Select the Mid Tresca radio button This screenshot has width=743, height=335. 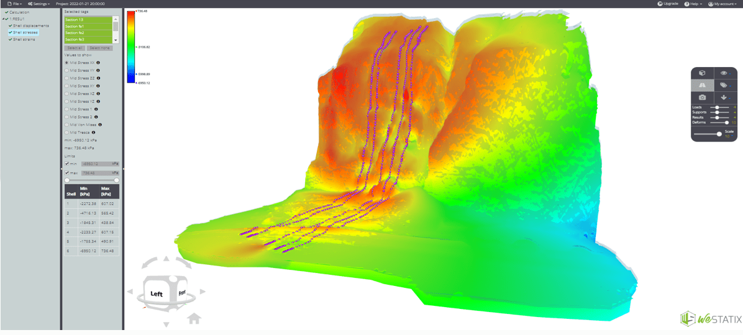click(x=67, y=133)
